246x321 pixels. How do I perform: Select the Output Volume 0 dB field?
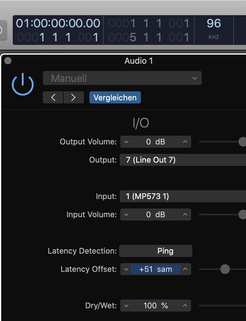click(156, 142)
